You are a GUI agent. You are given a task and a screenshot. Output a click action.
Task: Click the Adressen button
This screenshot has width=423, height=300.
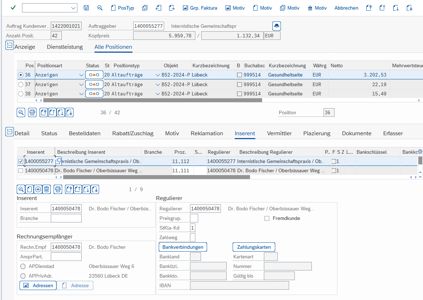pyautogui.click(x=38, y=285)
